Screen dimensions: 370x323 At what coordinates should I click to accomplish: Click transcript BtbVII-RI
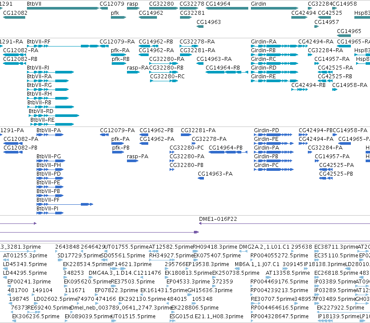tap(38, 68)
